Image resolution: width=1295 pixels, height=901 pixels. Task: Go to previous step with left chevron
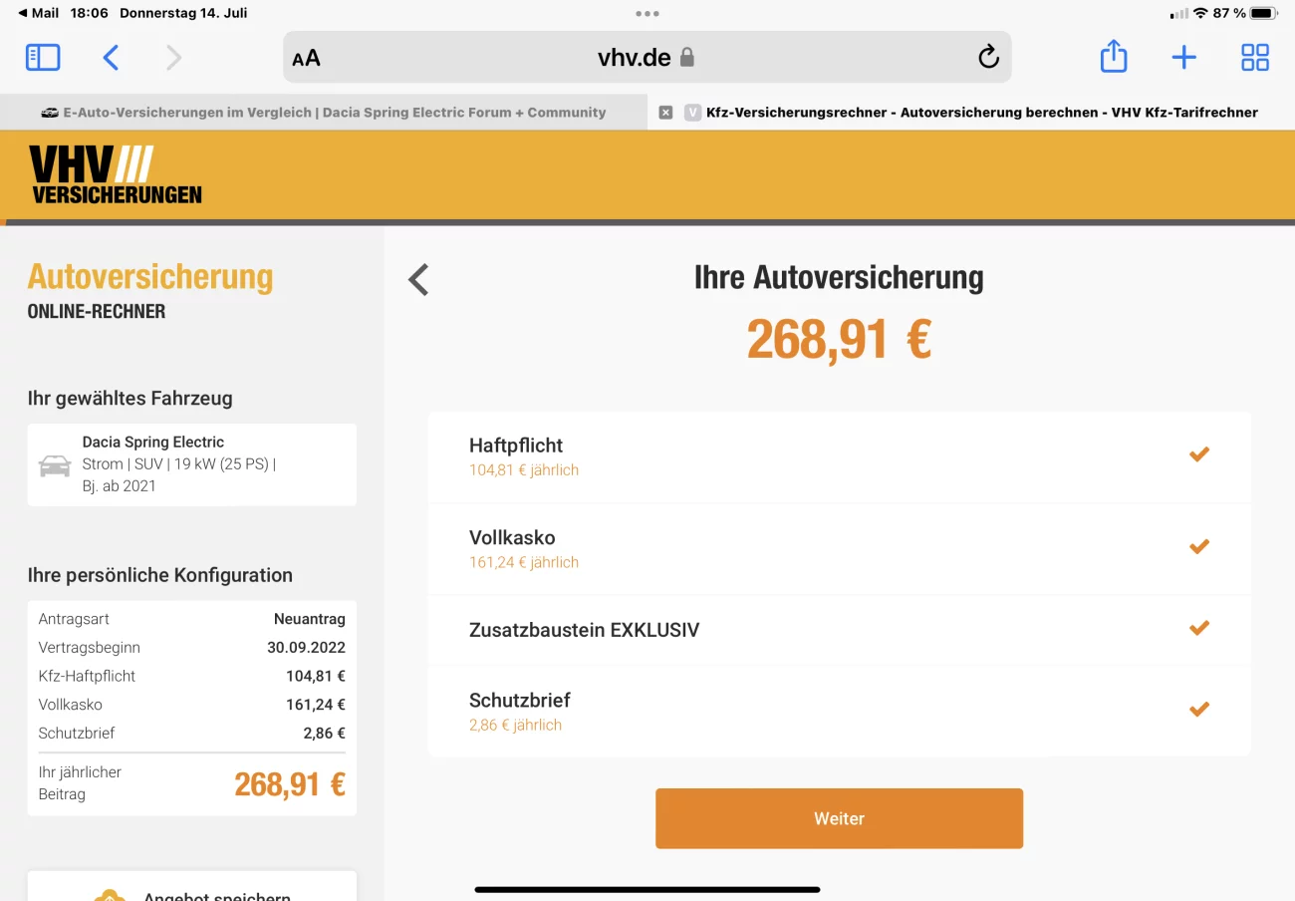418,280
